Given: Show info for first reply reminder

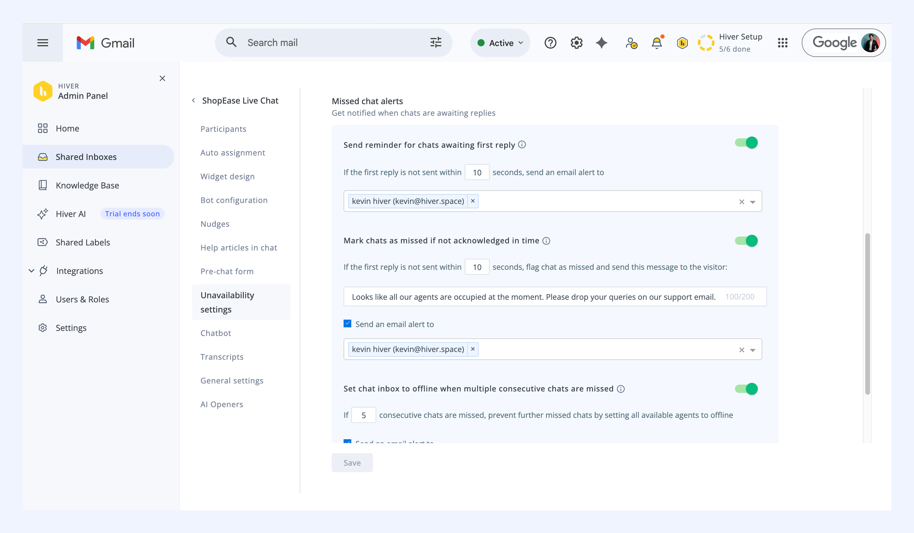Looking at the screenshot, I should [x=522, y=145].
